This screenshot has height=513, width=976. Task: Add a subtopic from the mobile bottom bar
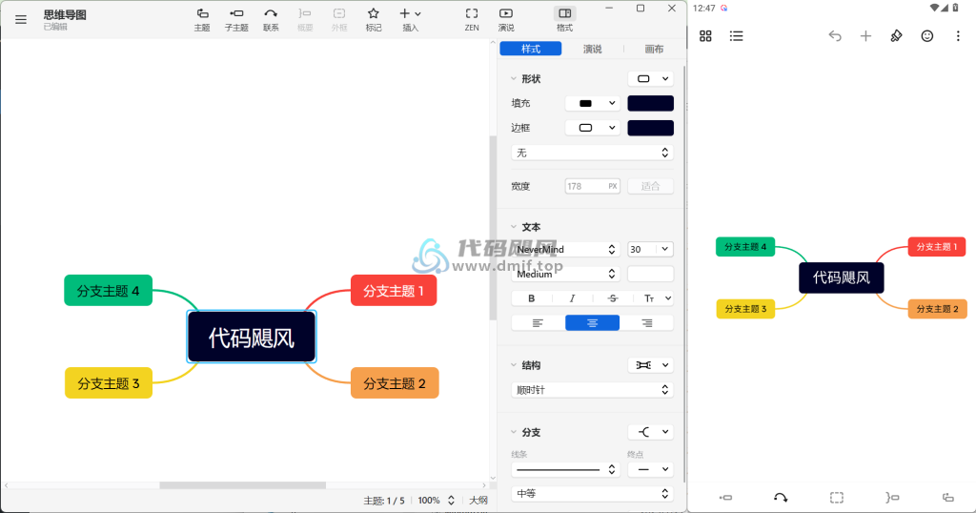[725, 498]
